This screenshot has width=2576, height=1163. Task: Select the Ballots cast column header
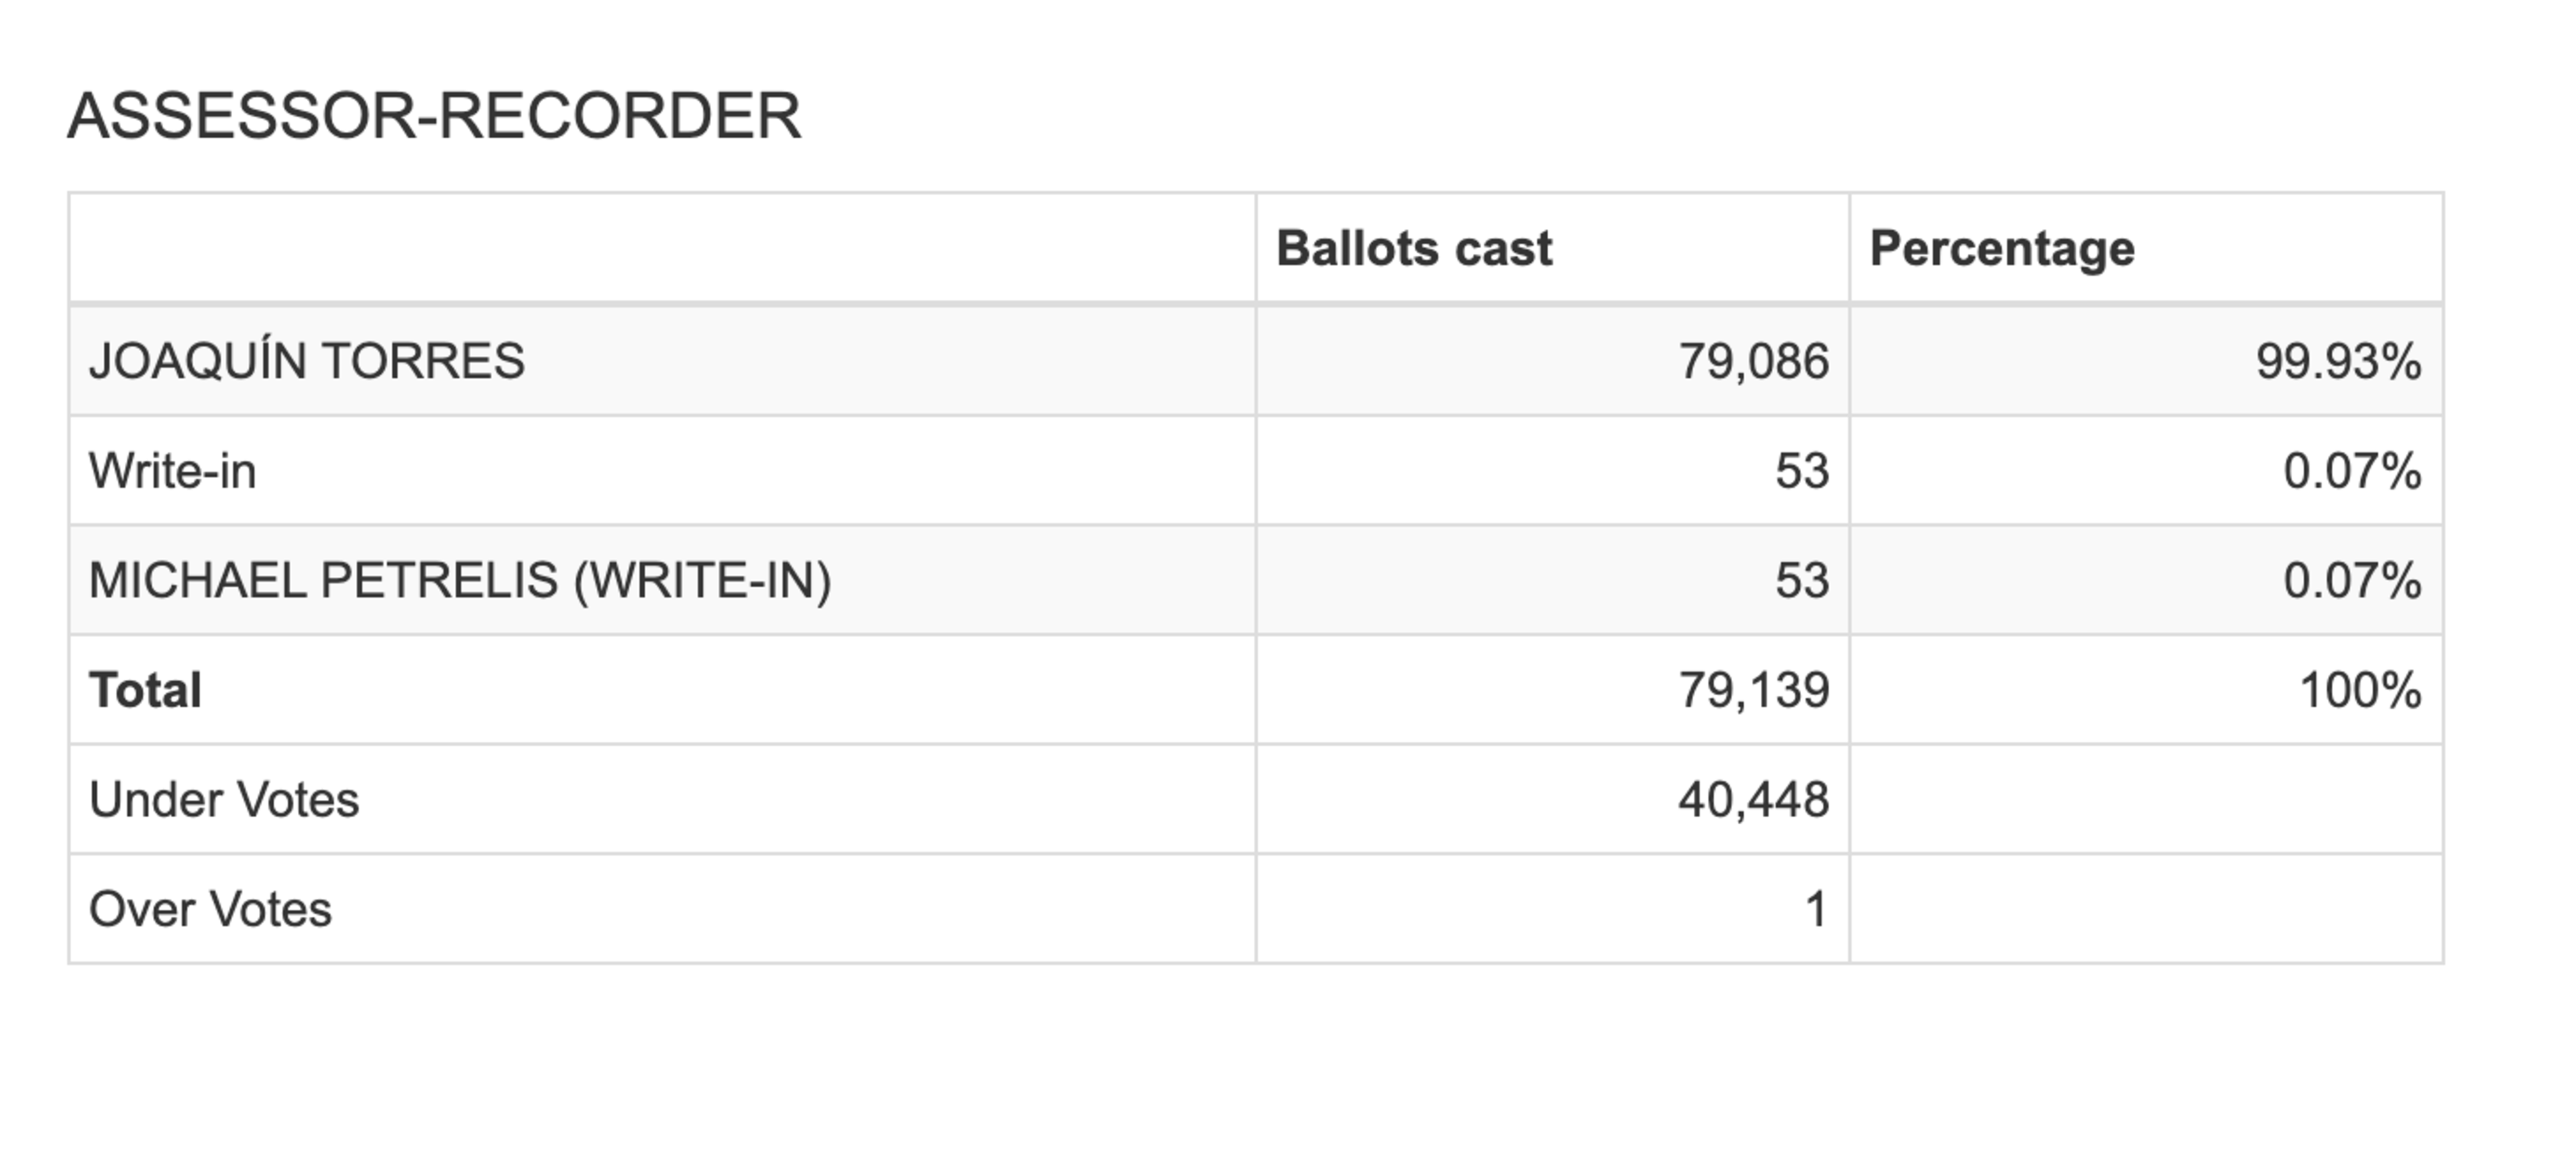1414,248
